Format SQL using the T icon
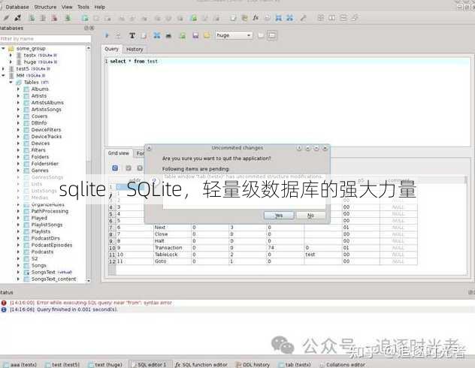 [x=132, y=35]
